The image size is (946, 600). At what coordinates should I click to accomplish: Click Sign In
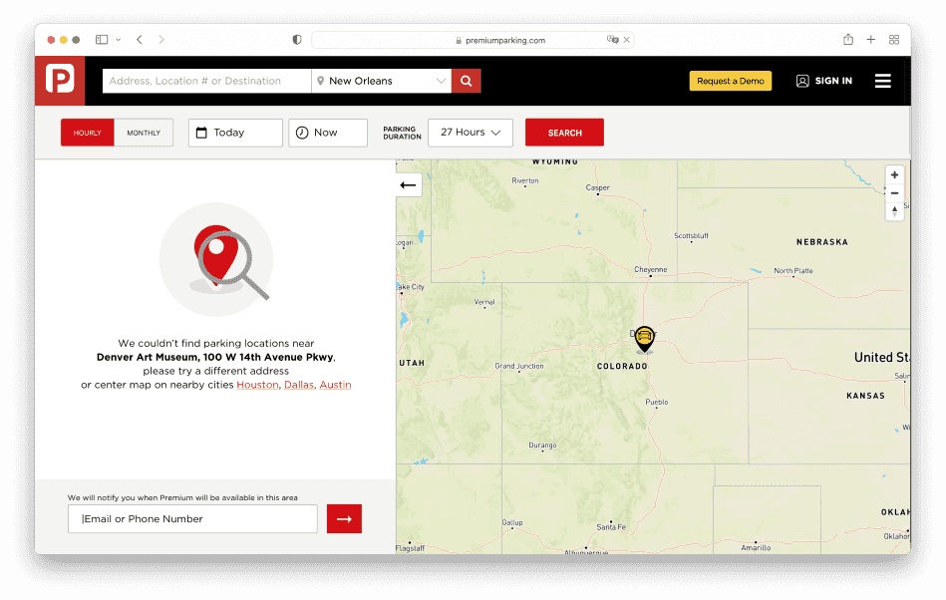pyautogui.click(x=823, y=81)
